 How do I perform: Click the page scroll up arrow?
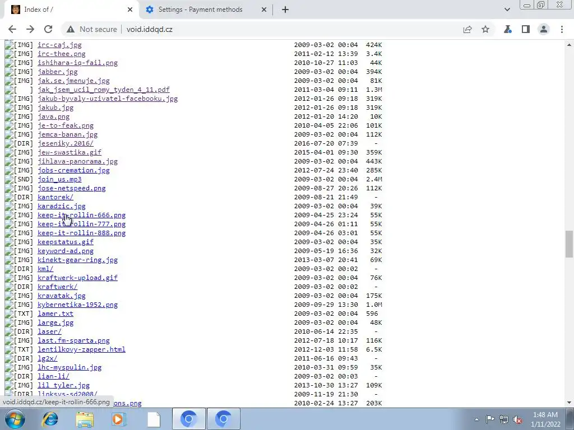click(x=569, y=45)
